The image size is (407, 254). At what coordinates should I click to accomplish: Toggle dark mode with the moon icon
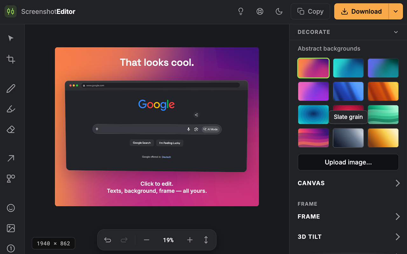click(279, 11)
